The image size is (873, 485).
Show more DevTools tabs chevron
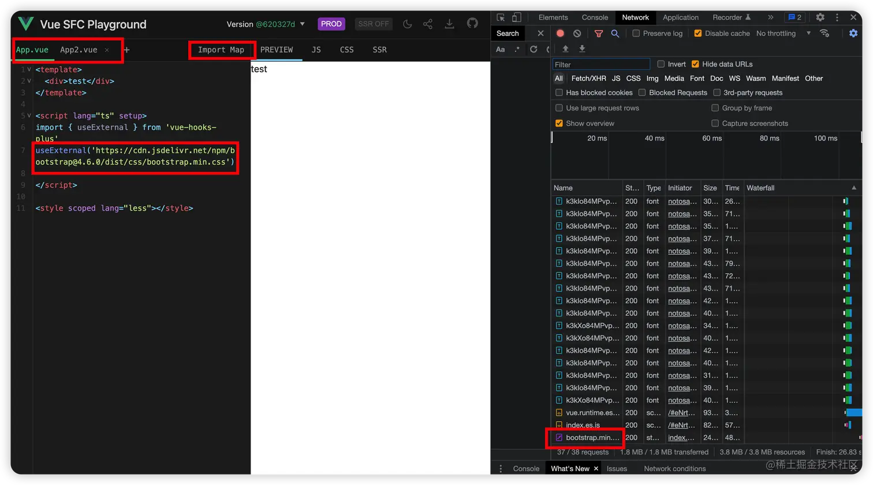pyautogui.click(x=770, y=17)
